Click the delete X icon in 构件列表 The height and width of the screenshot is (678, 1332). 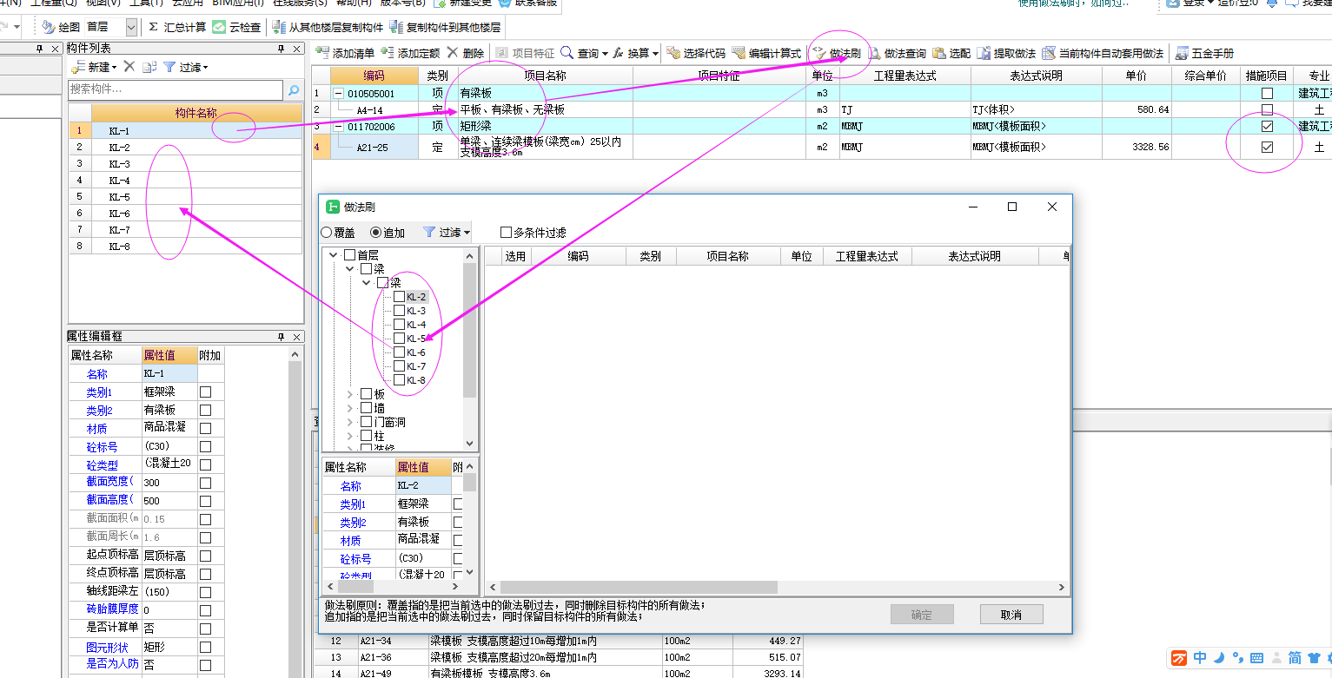(x=129, y=66)
